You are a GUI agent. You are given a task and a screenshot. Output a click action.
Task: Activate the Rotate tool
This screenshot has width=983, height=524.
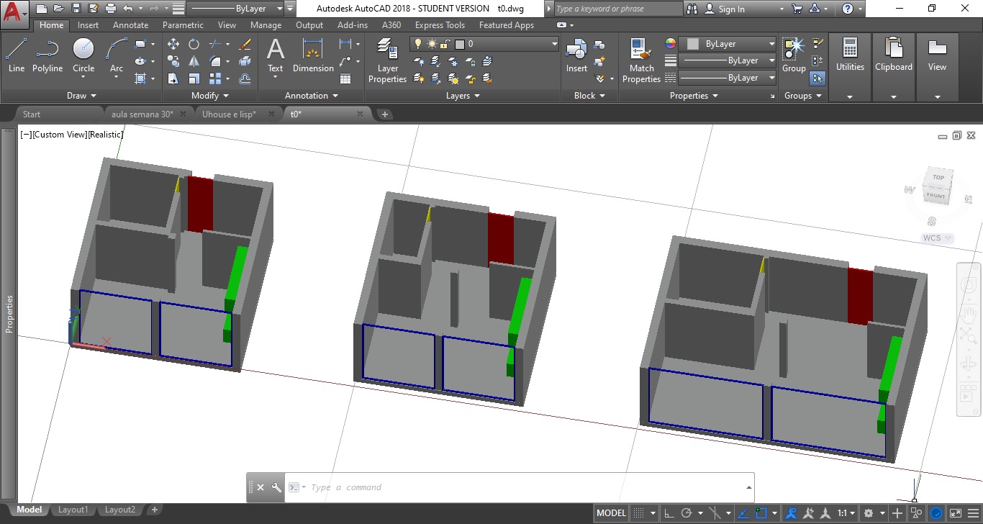[x=194, y=44]
